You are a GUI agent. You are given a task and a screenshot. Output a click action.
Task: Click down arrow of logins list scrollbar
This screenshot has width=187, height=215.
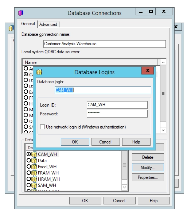click(x=124, y=187)
